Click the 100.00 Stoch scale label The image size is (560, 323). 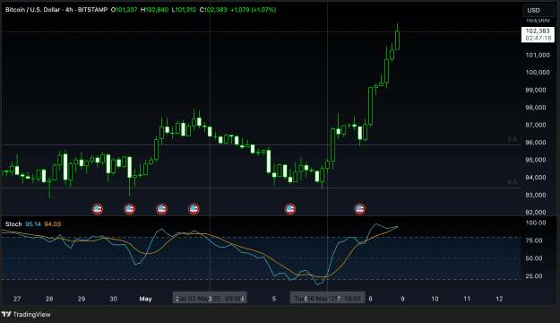(536, 223)
